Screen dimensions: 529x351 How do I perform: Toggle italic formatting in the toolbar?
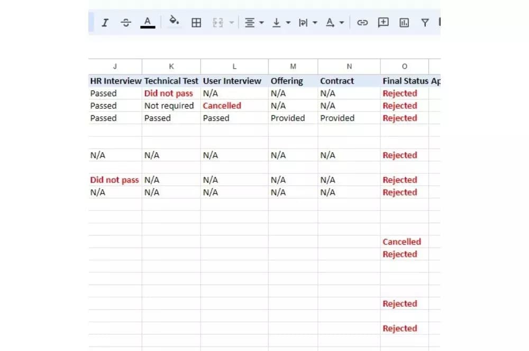(x=105, y=23)
